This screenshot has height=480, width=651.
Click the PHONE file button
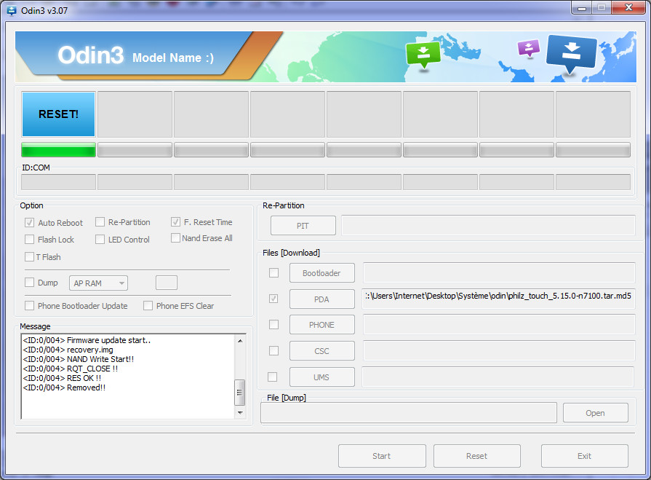321,325
